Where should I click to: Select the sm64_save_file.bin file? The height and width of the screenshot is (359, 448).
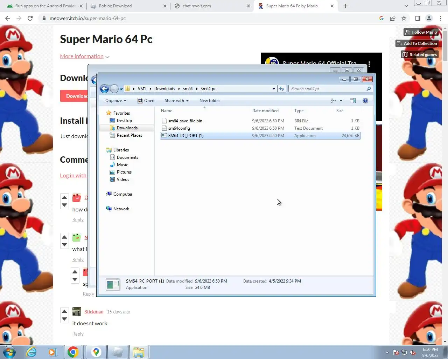(x=260, y=121)
